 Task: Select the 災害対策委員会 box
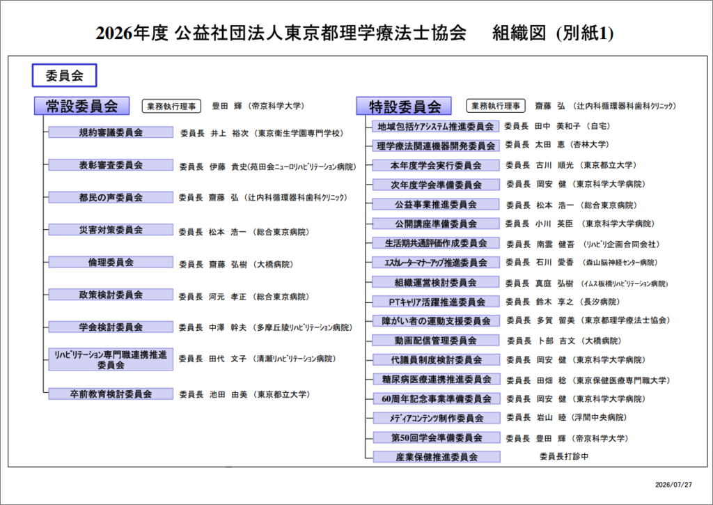point(111,229)
